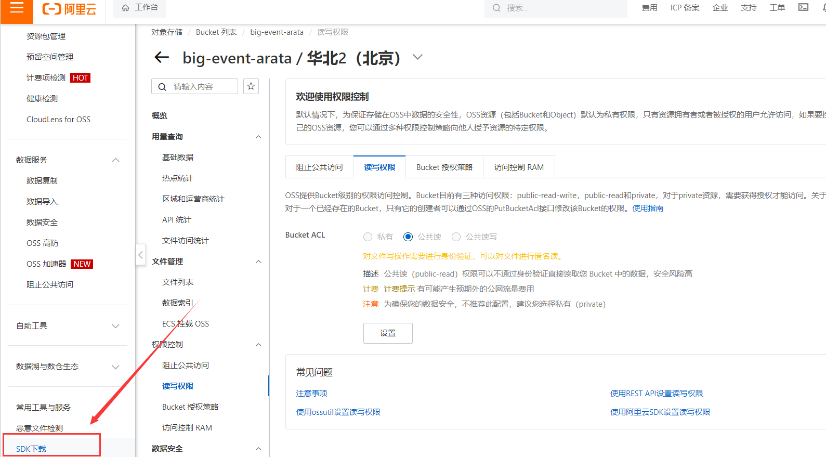826x457 pixels.
Task: Open the bucket region dropdown chevron
Action: [417, 57]
